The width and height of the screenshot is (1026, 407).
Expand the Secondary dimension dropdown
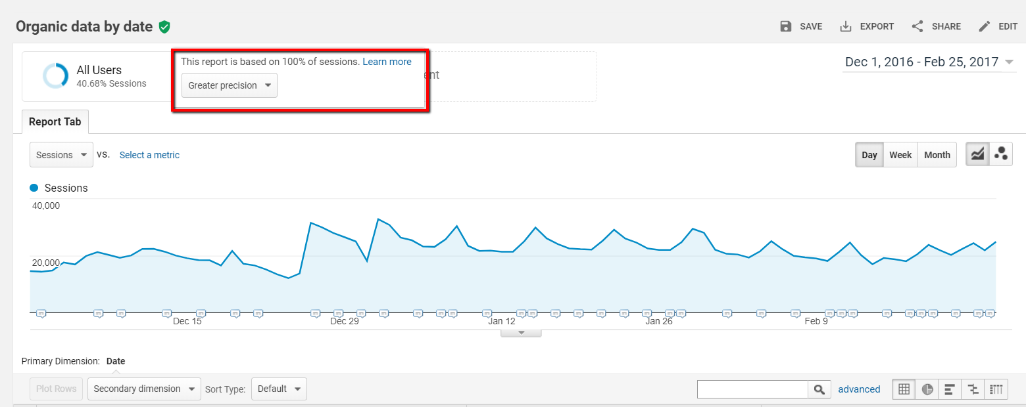click(x=144, y=389)
